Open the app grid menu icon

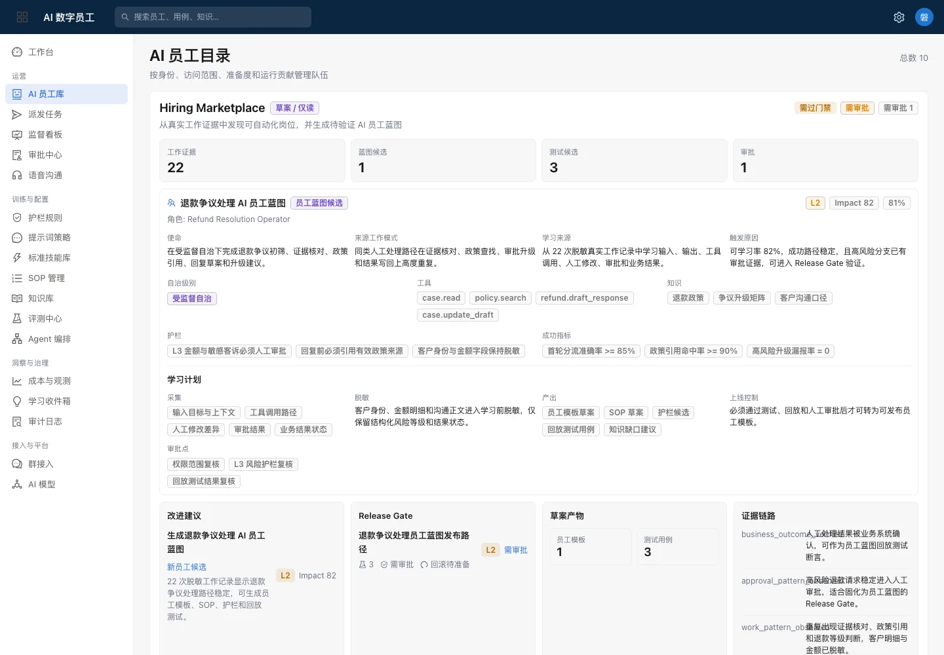pyautogui.click(x=22, y=17)
